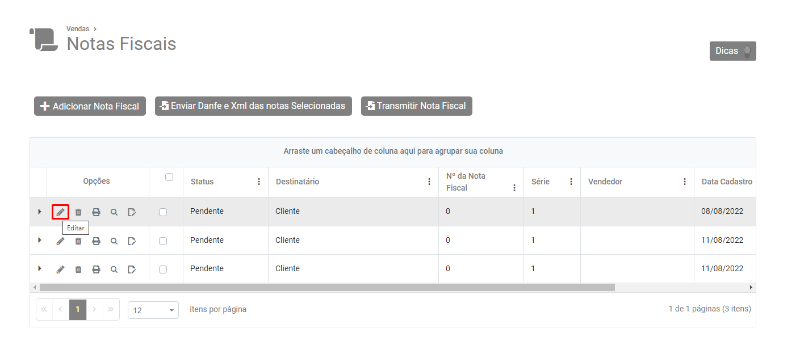Click the transmit icon in first row
Image resolution: width=800 pixels, height=337 pixels.
click(132, 212)
